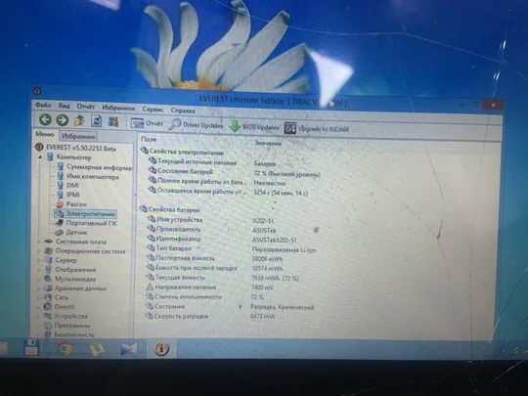This screenshot has width=528, height=396.
Task: Close the EVEREST window
Action: click(x=494, y=105)
